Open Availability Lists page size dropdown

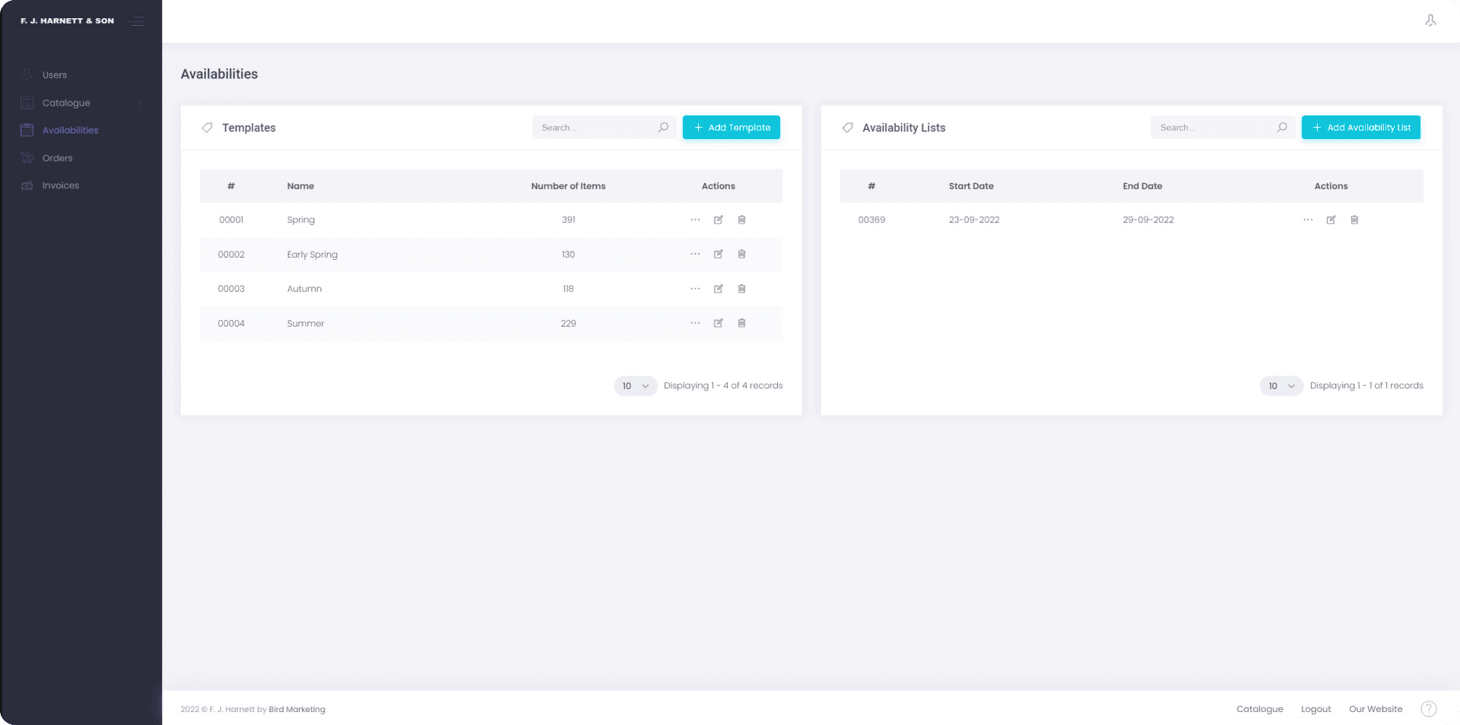[1281, 386]
